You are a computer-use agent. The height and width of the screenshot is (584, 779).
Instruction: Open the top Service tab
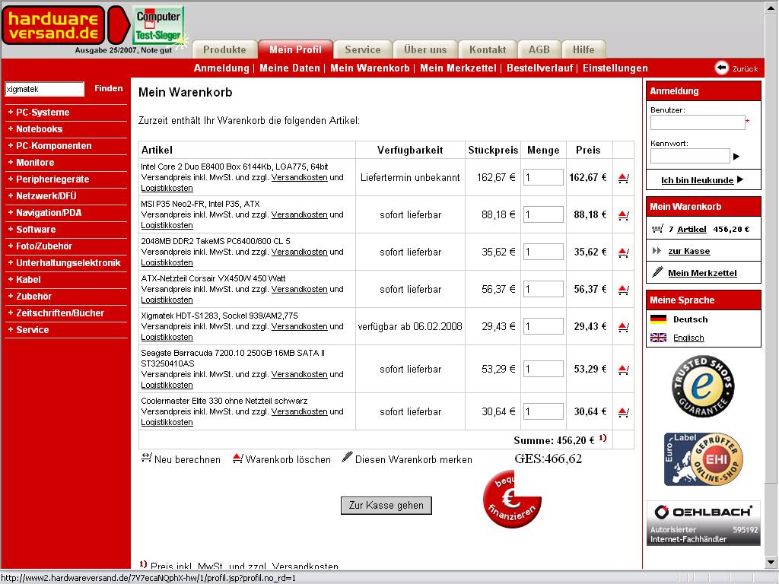[363, 49]
